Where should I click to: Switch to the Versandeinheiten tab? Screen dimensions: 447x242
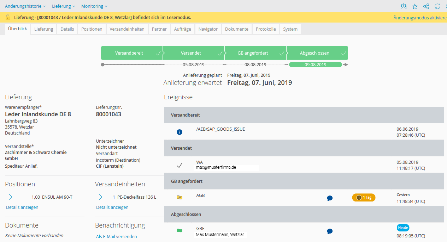coord(127,29)
